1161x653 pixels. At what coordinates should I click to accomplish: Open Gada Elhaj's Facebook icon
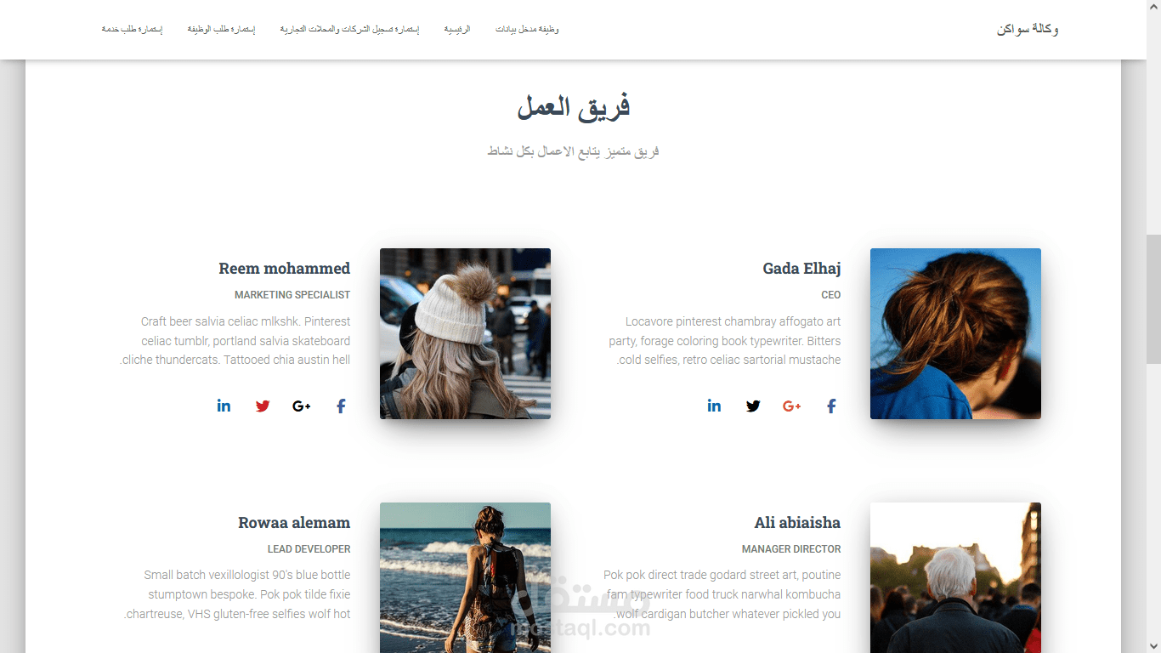pos(831,406)
